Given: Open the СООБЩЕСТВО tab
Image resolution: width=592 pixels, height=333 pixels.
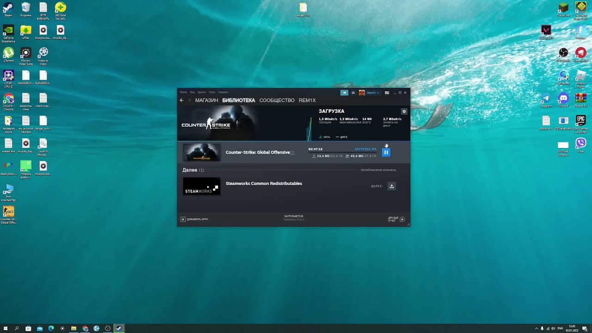Looking at the screenshot, I should coord(277,100).
